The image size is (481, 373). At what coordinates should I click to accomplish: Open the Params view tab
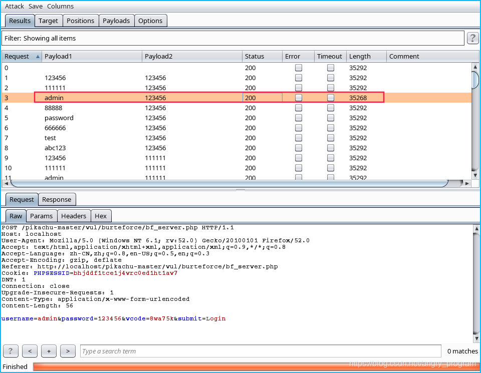click(42, 216)
